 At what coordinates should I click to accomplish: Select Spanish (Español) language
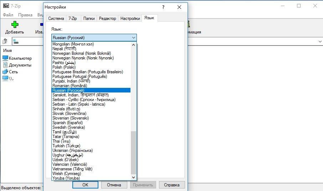pyautogui.click(x=91, y=123)
